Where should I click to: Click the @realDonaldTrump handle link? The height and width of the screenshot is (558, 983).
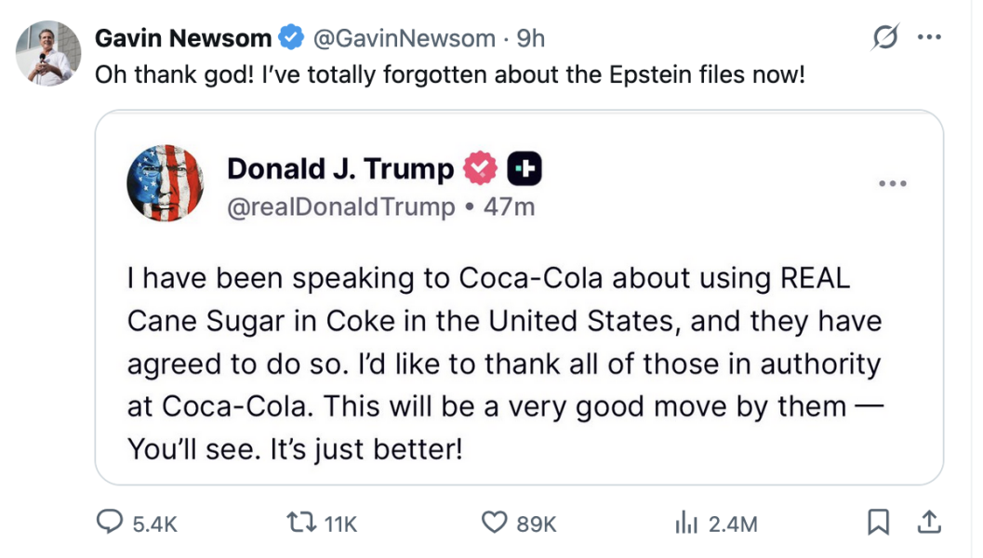click(339, 206)
